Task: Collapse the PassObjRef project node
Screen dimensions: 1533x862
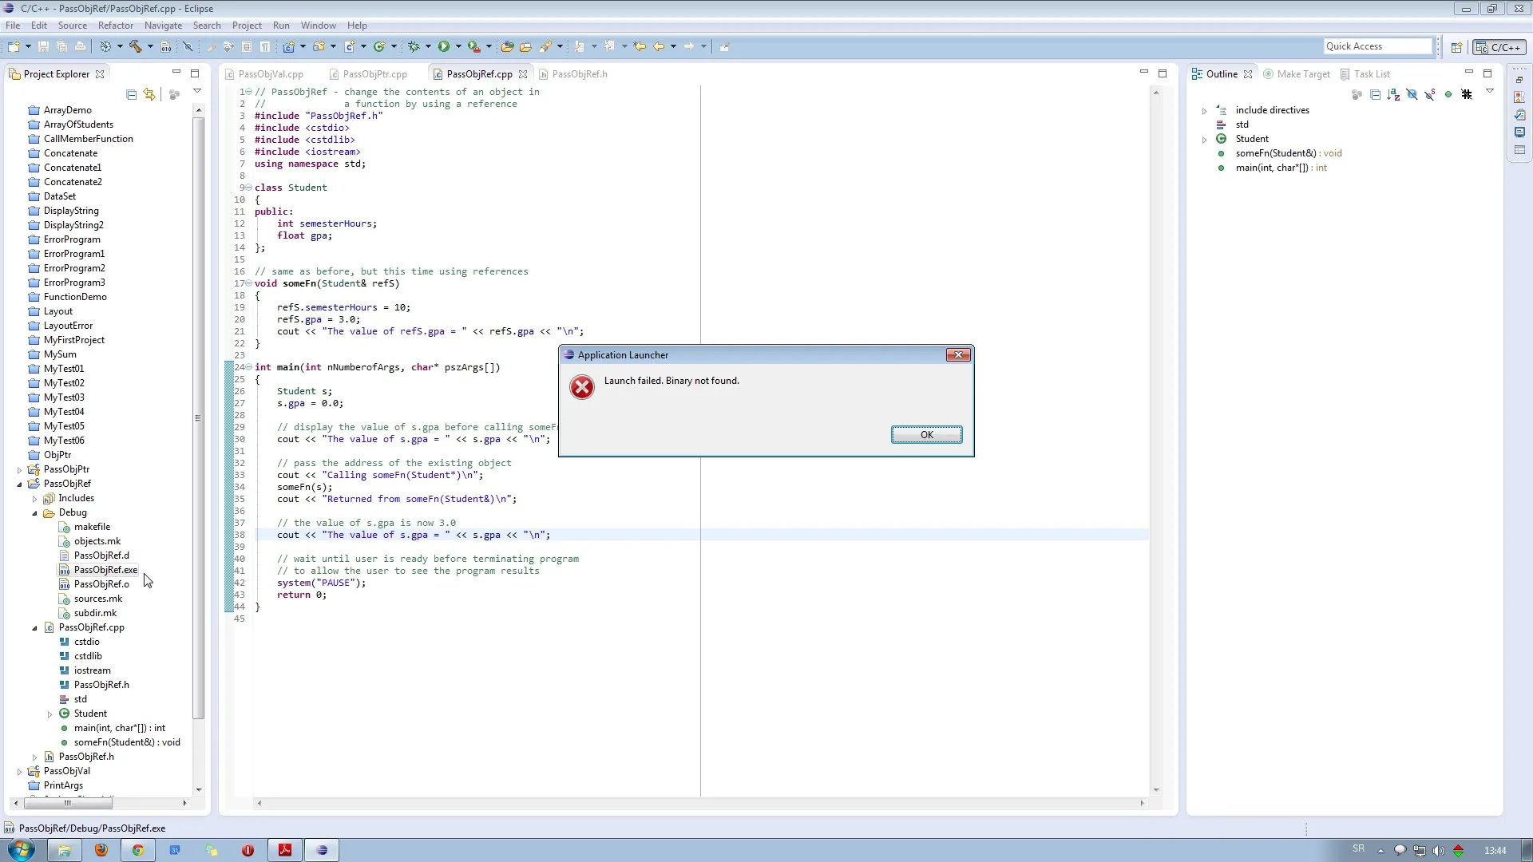Action: pyautogui.click(x=20, y=484)
